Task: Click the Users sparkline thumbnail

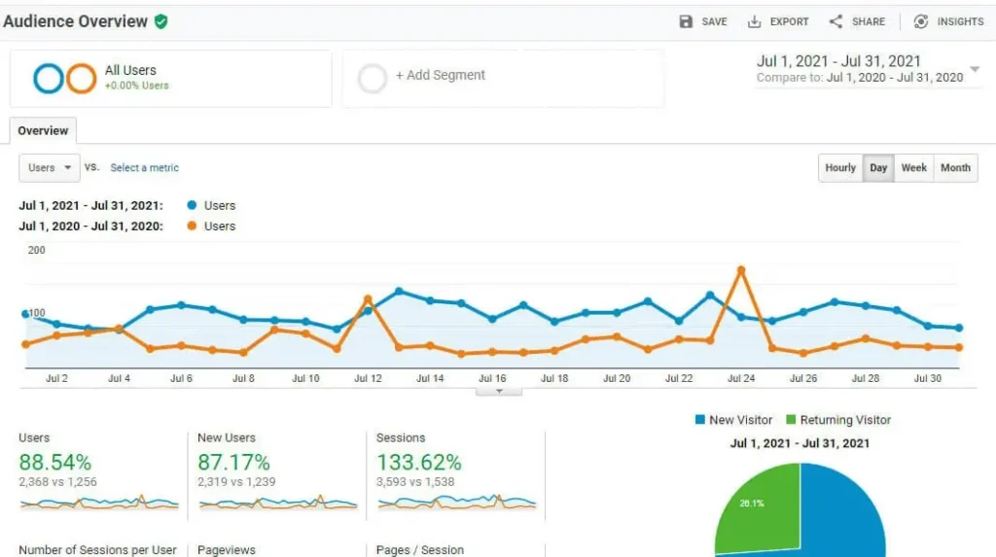Action: point(99,503)
